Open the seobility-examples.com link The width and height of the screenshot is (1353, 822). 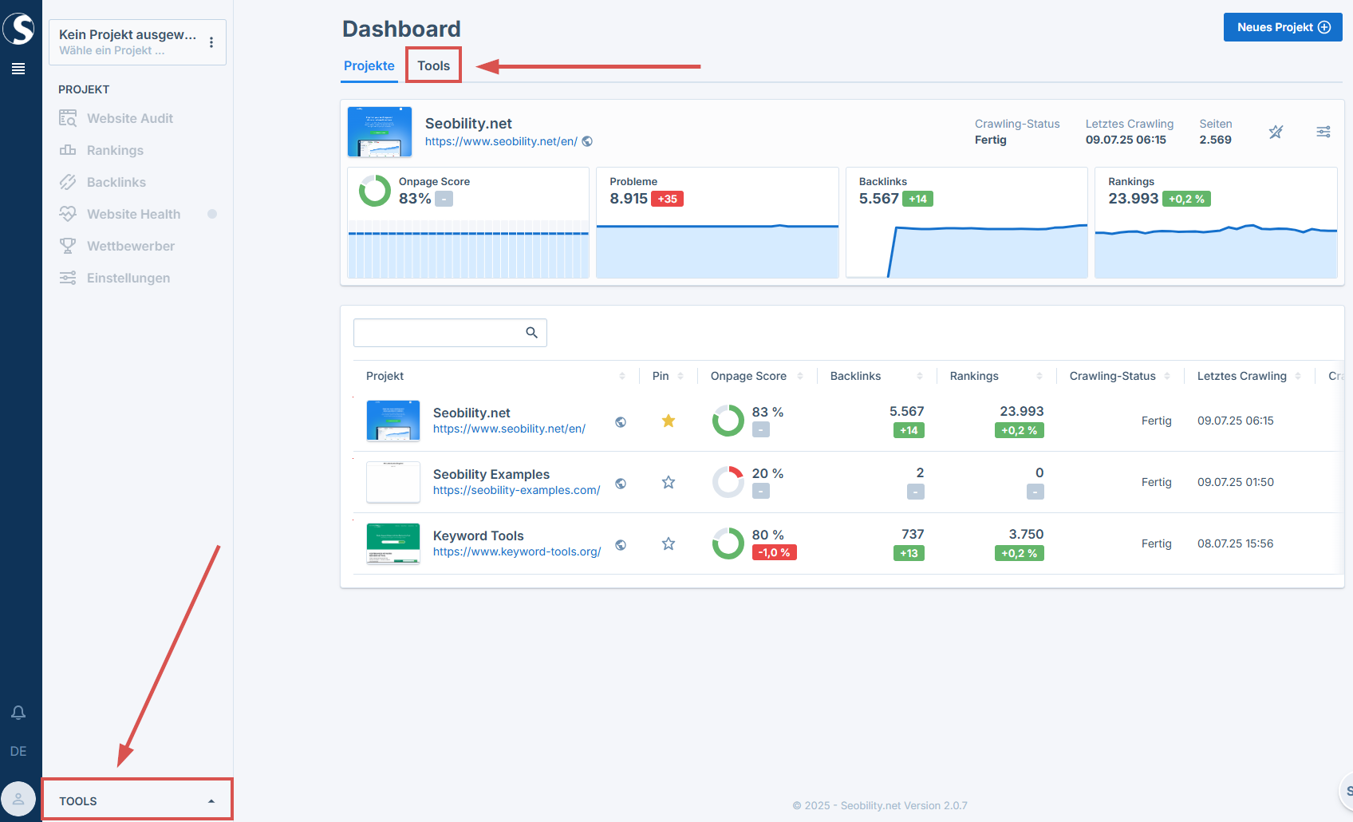[x=517, y=490]
